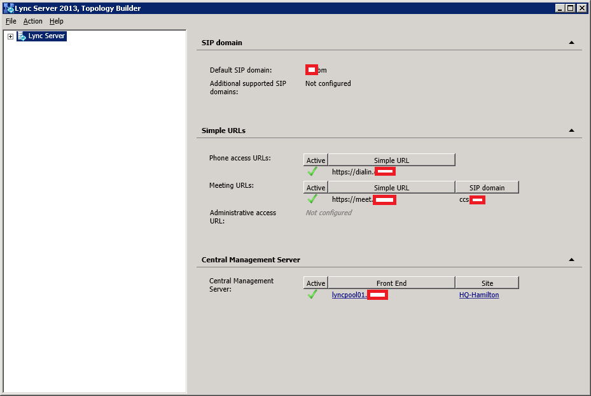Click the 'Phone access URLs:' label

(240, 158)
